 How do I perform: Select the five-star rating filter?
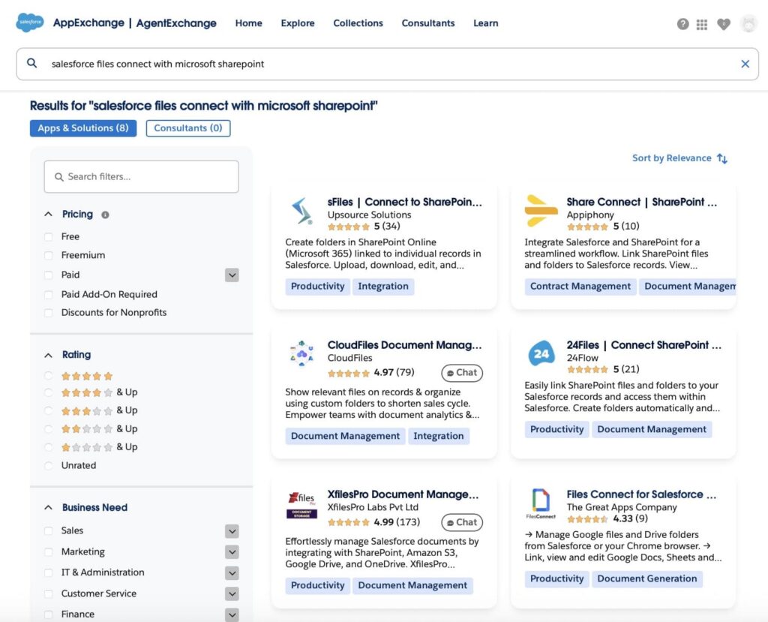click(49, 376)
